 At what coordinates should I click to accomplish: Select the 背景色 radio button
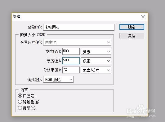pos(20,102)
